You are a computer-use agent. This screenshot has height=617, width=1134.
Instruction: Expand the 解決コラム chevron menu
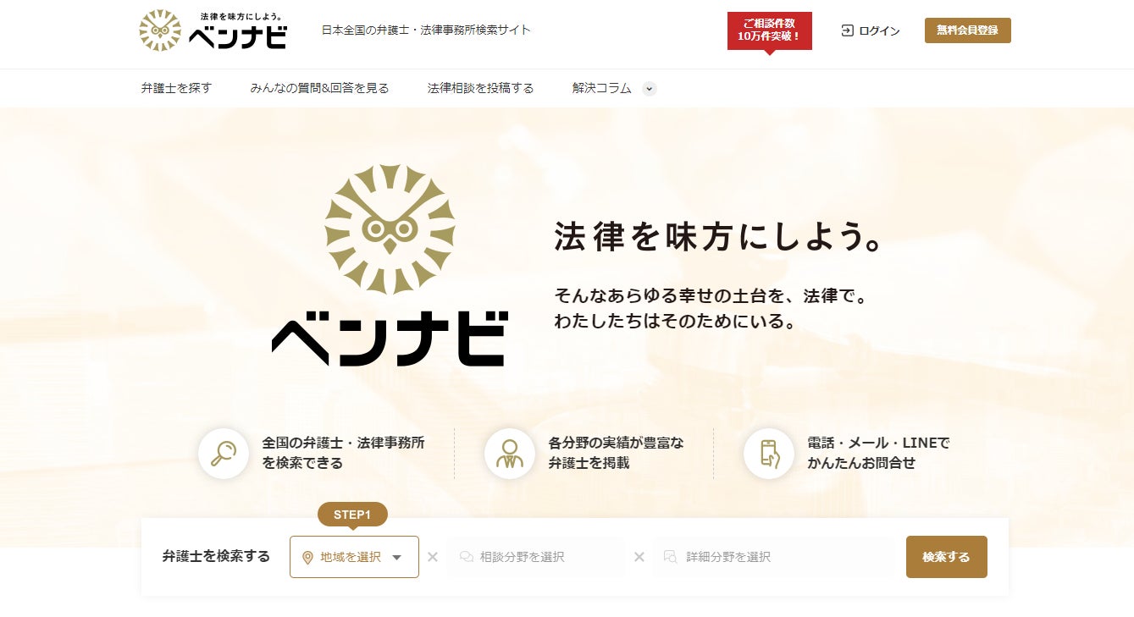650,89
